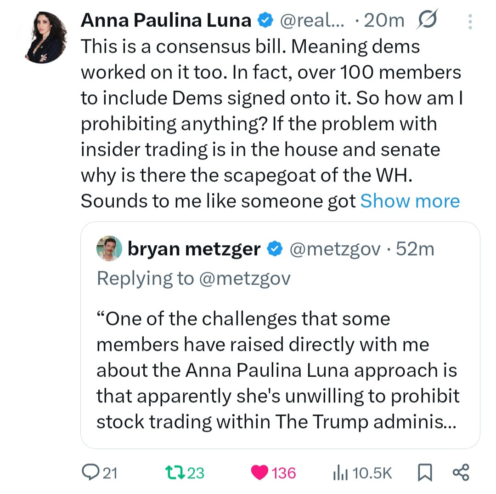
Task: Tap the share icon
Action: [x=461, y=472]
